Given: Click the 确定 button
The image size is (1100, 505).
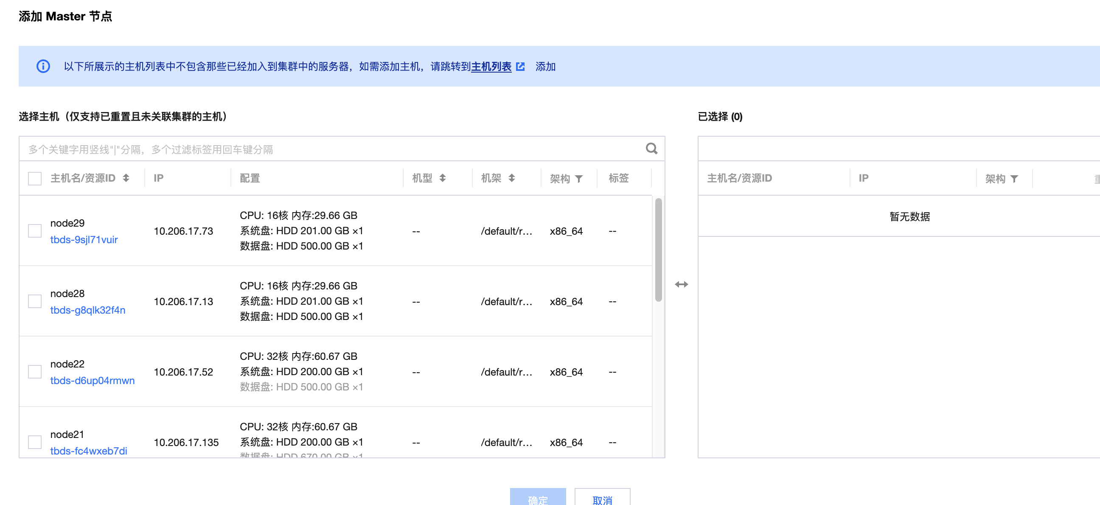Looking at the screenshot, I should pos(537,499).
